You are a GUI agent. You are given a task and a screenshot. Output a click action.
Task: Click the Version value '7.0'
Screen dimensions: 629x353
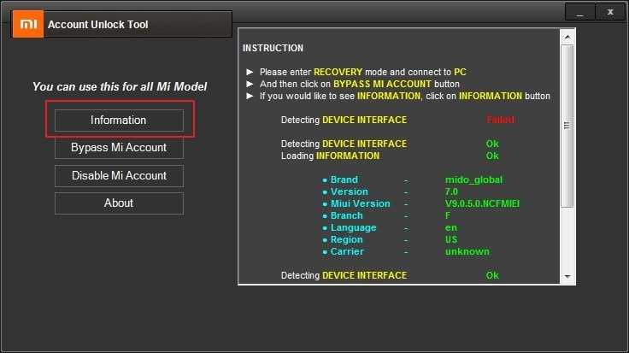click(x=451, y=191)
